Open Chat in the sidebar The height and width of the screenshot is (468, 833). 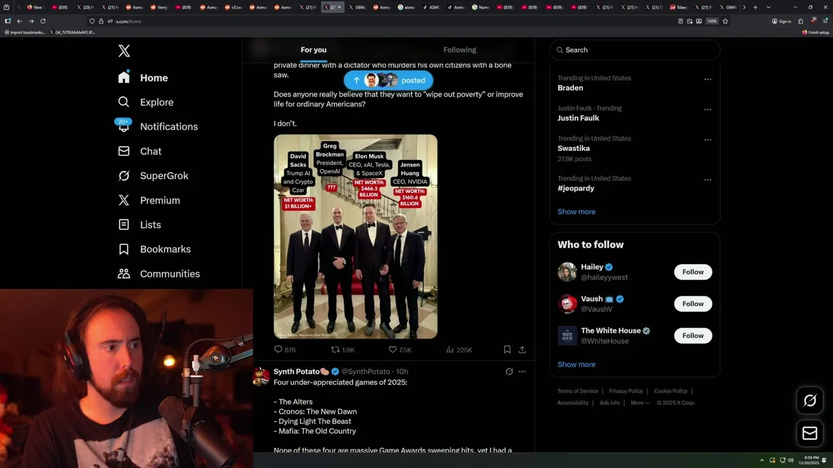tap(139, 151)
